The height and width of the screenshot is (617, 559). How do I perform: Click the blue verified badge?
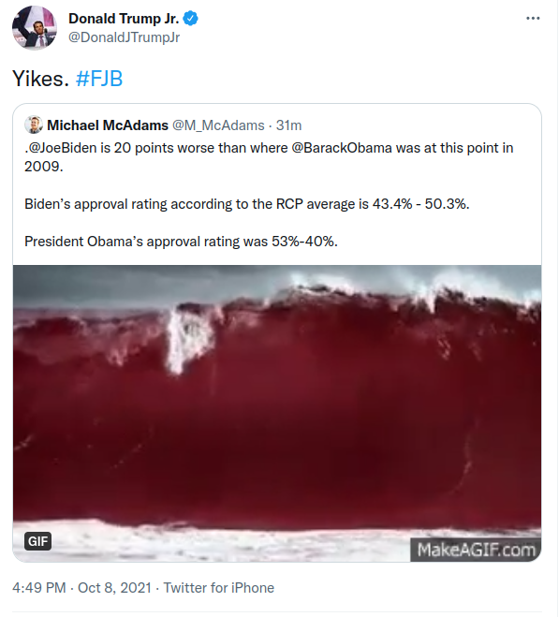[191, 19]
